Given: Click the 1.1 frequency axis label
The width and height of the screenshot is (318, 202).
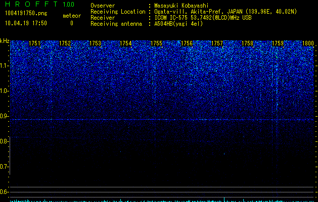Looking at the screenshot, I should (5, 66).
